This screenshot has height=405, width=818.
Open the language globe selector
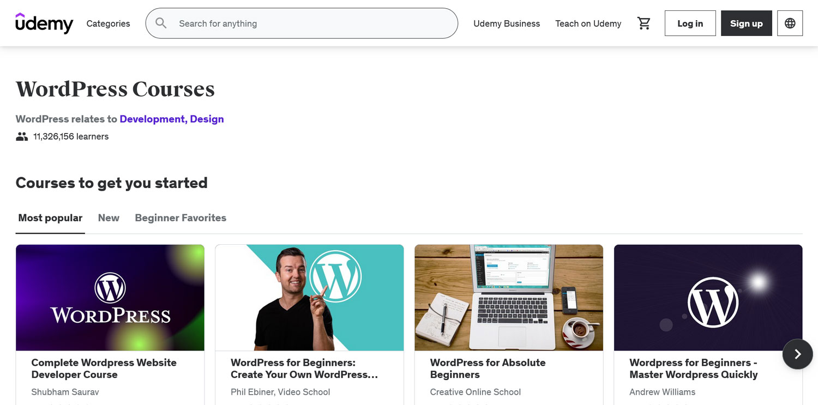(x=790, y=23)
